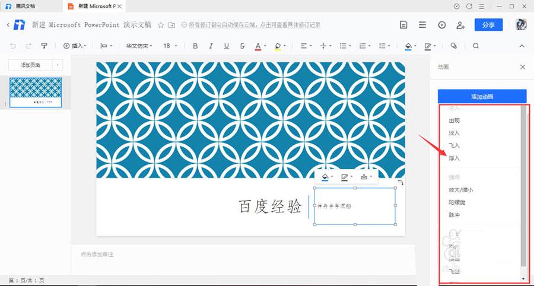Close the animation panel

(523, 67)
